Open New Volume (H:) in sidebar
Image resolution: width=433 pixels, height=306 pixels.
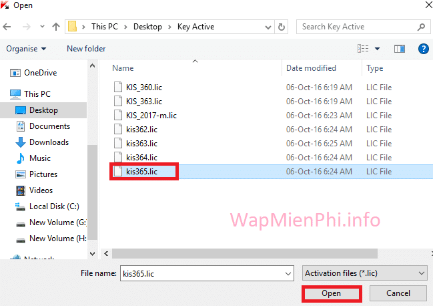[x=58, y=239]
